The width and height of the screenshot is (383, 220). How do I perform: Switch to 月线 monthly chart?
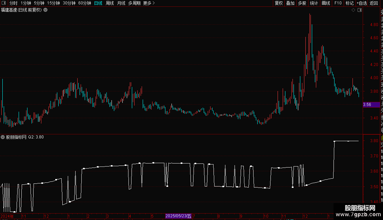point(121,3)
